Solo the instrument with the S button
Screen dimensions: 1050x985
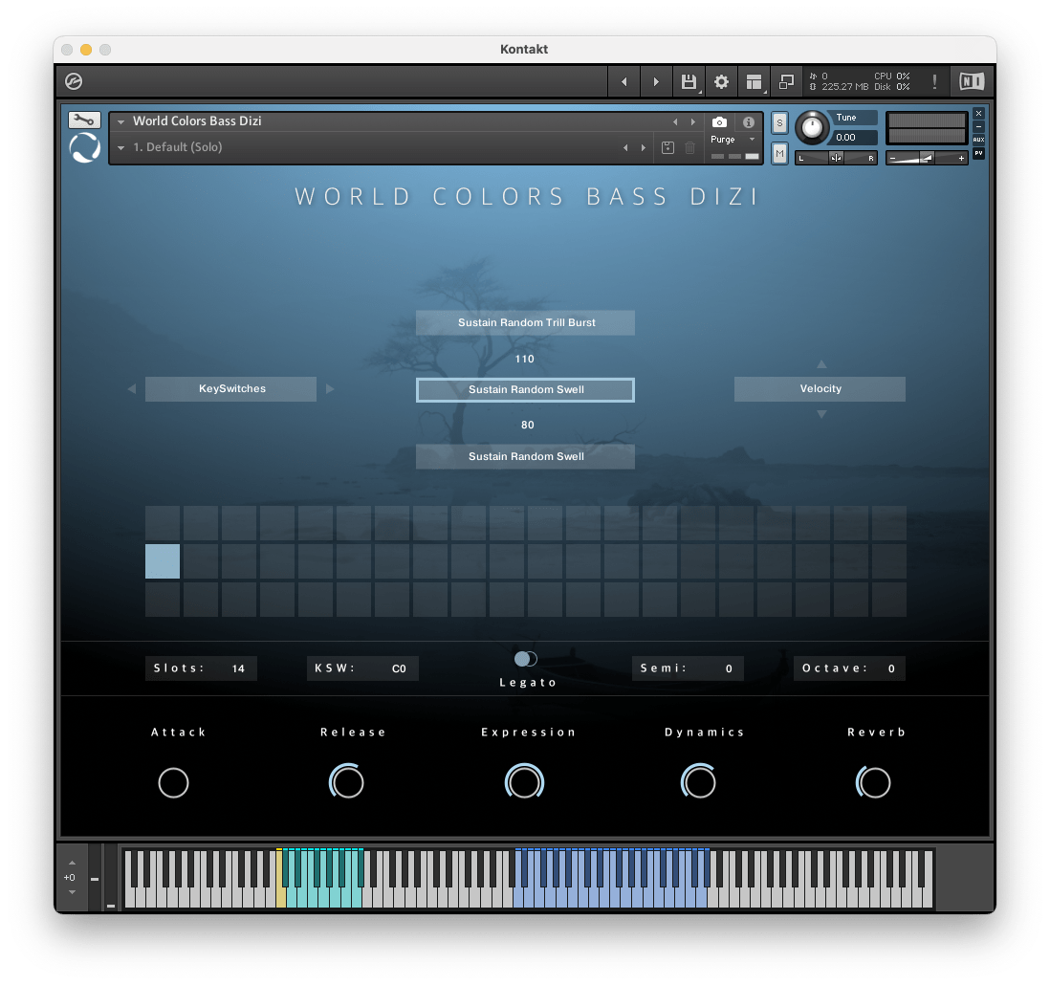(x=779, y=123)
